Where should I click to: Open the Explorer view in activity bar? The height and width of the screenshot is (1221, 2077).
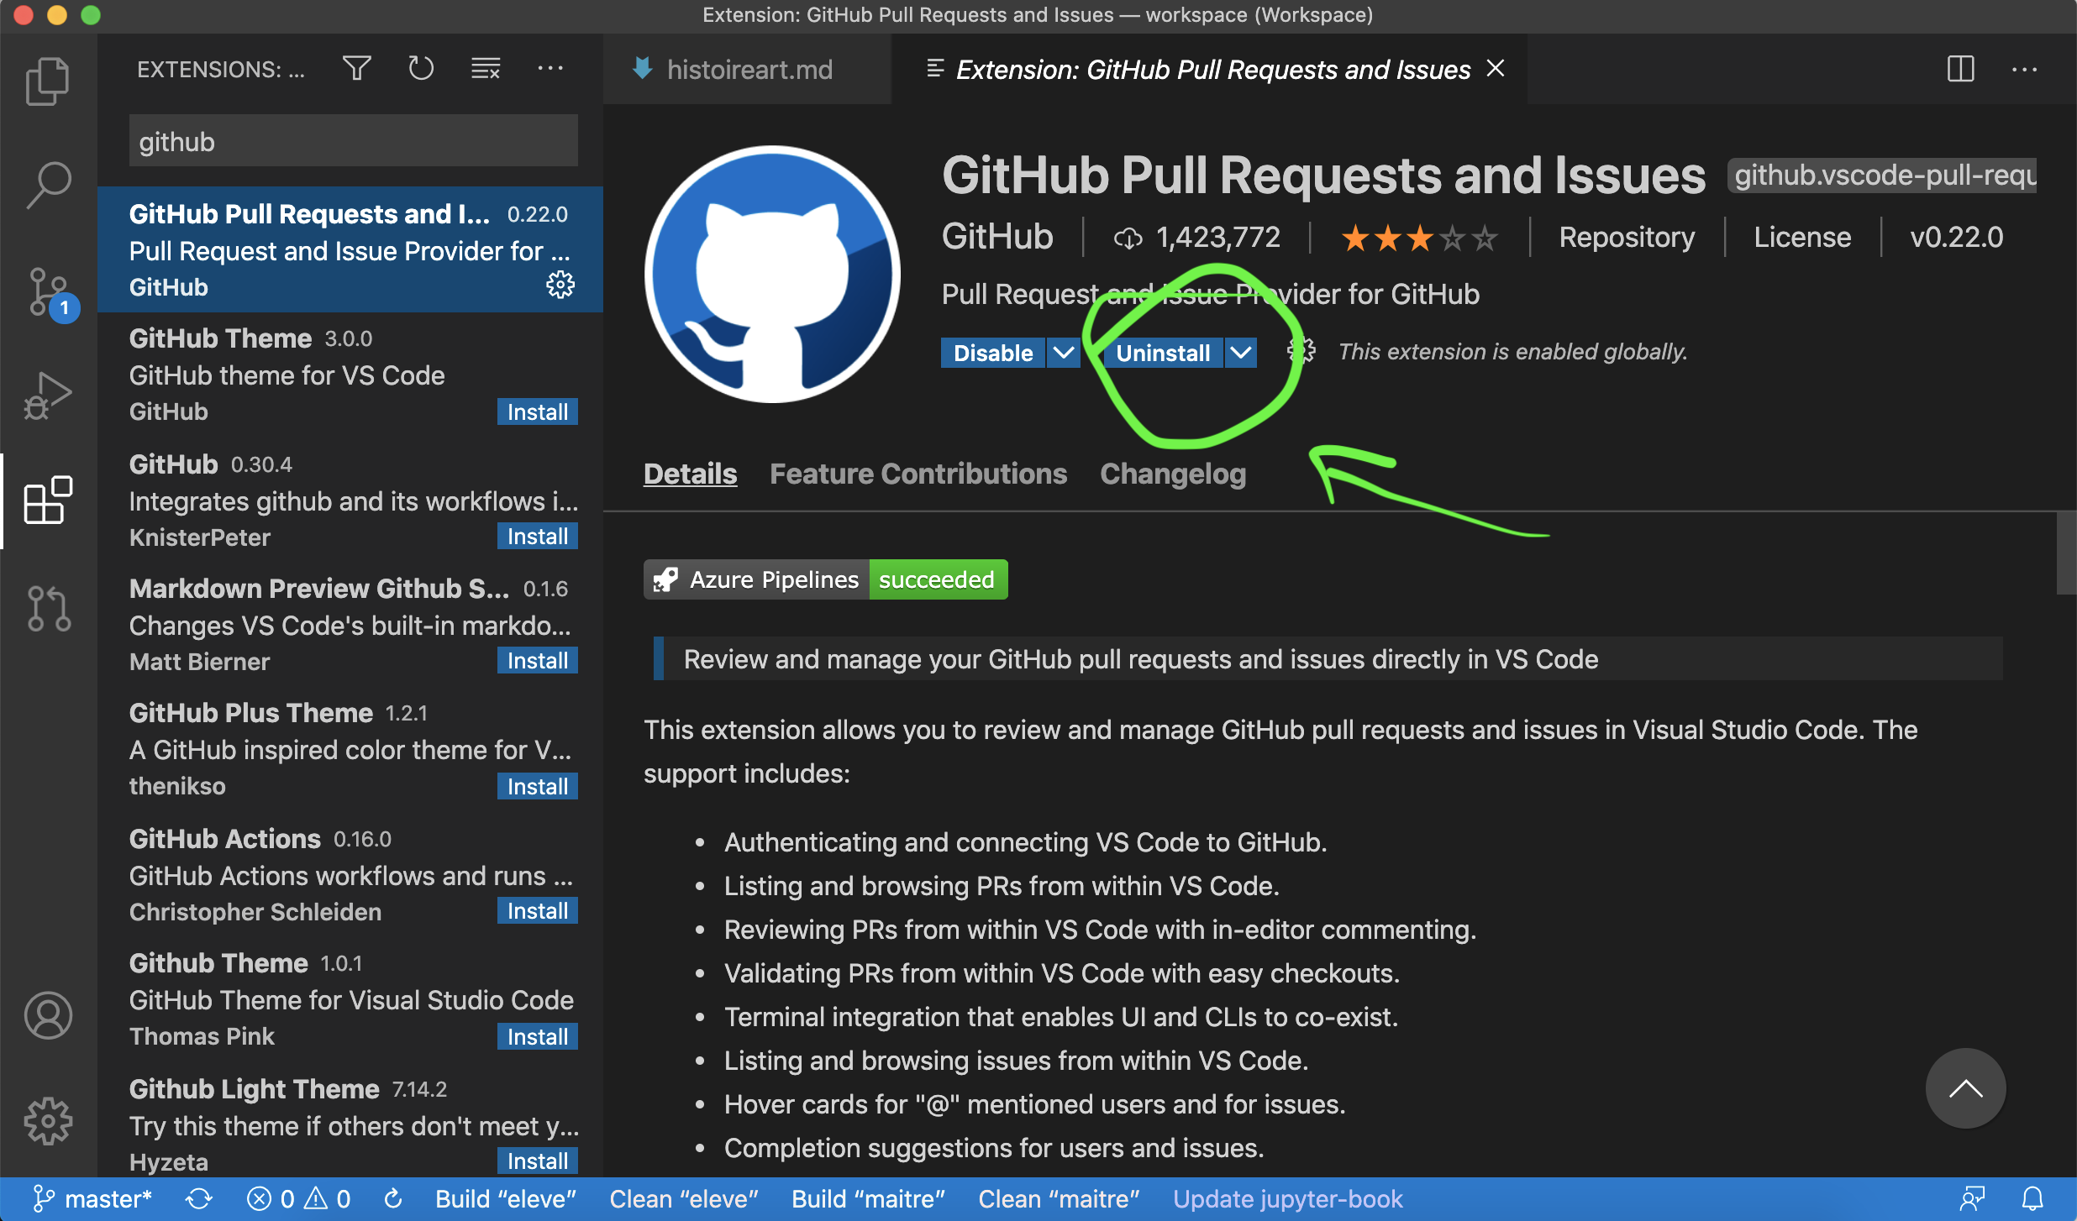48,81
